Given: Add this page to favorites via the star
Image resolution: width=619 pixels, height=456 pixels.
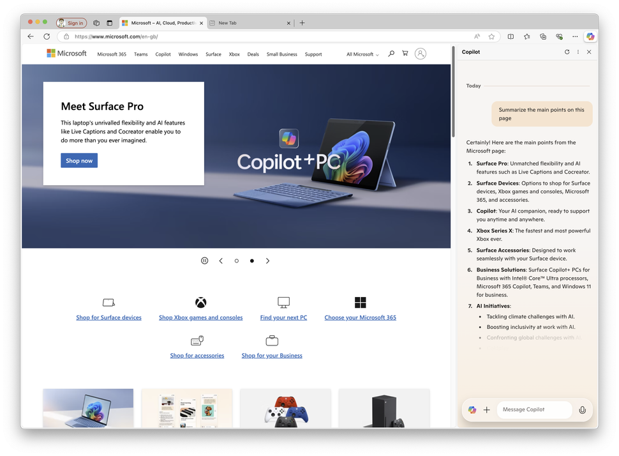Looking at the screenshot, I should tap(491, 36).
